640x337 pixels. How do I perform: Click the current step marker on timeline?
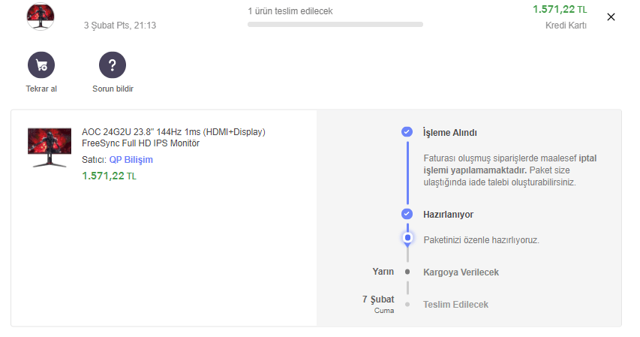tap(407, 238)
